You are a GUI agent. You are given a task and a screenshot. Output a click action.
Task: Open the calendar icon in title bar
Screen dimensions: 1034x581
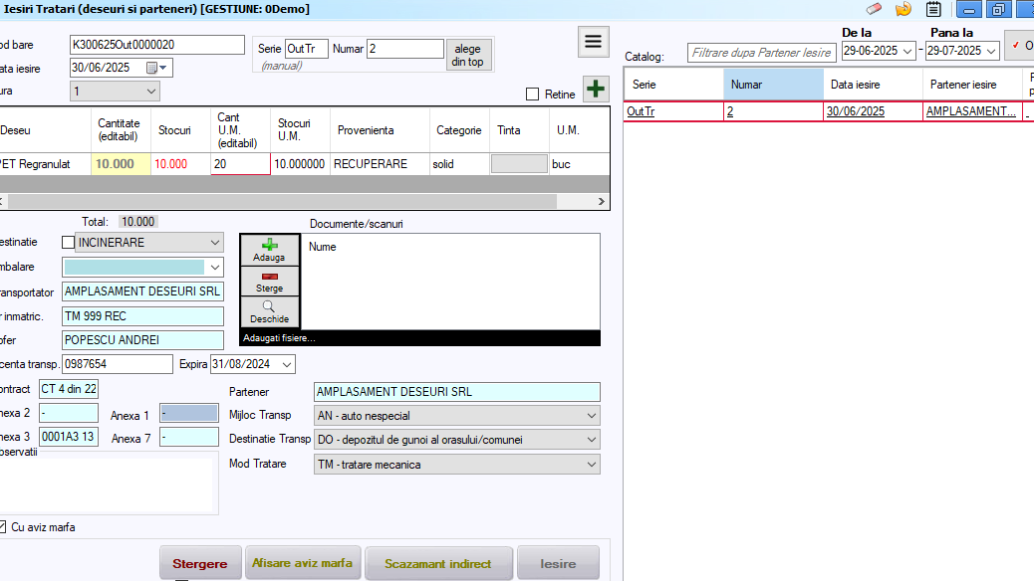(x=933, y=9)
